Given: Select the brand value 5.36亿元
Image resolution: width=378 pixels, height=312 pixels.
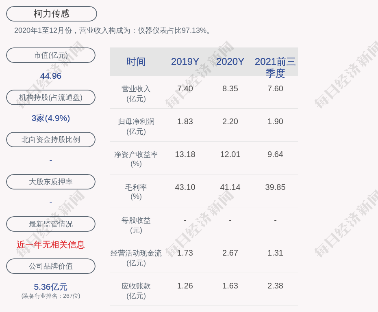Looking at the screenshot, I should coord(50,287).
